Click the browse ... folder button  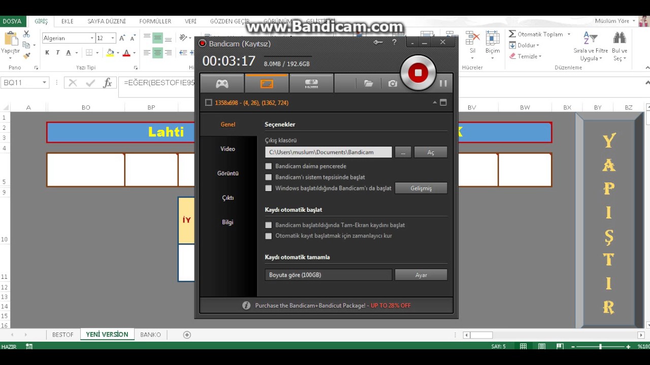[403, 152]
